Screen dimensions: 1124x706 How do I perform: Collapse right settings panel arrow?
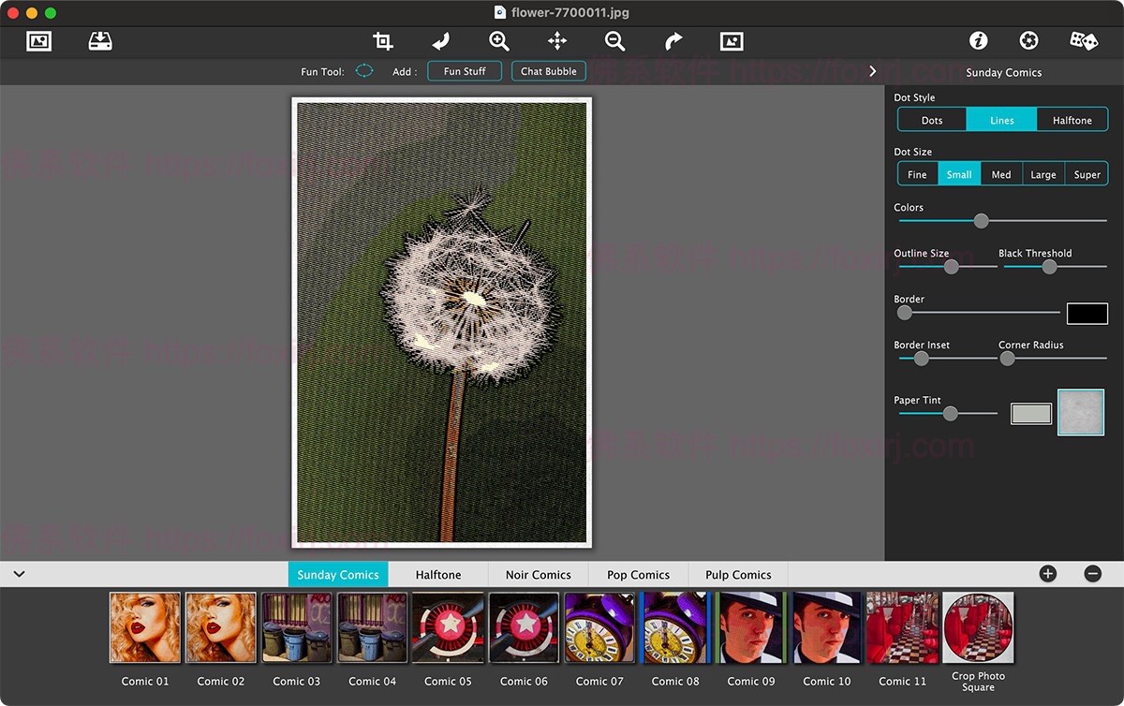click(873, 71)
